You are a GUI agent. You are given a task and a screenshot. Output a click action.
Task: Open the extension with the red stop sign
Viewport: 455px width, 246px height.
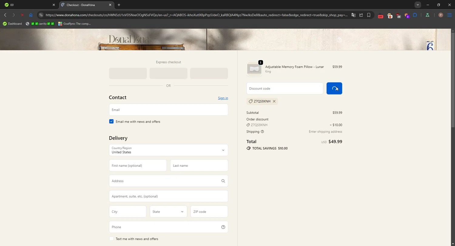pos(390,15)
